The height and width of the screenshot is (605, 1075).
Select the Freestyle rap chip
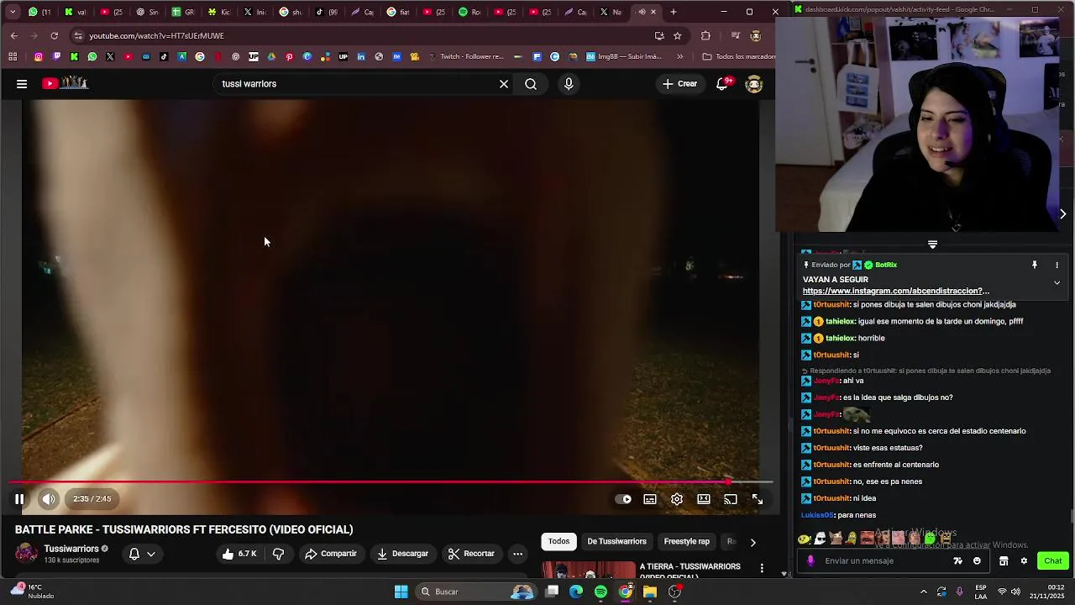(x=686, y=542)
